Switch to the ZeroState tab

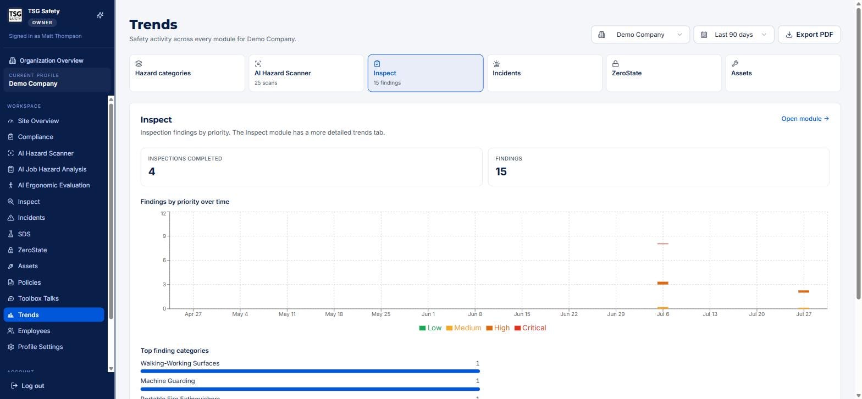coord(664,73)
